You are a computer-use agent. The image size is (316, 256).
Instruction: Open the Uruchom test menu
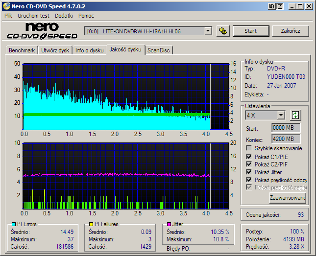pyautogui.click(x=33, y=16)
